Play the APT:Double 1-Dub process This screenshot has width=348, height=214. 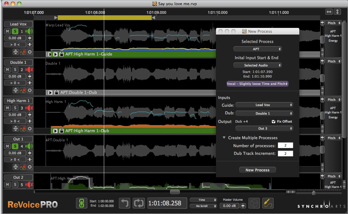click(x=50, y=93)
